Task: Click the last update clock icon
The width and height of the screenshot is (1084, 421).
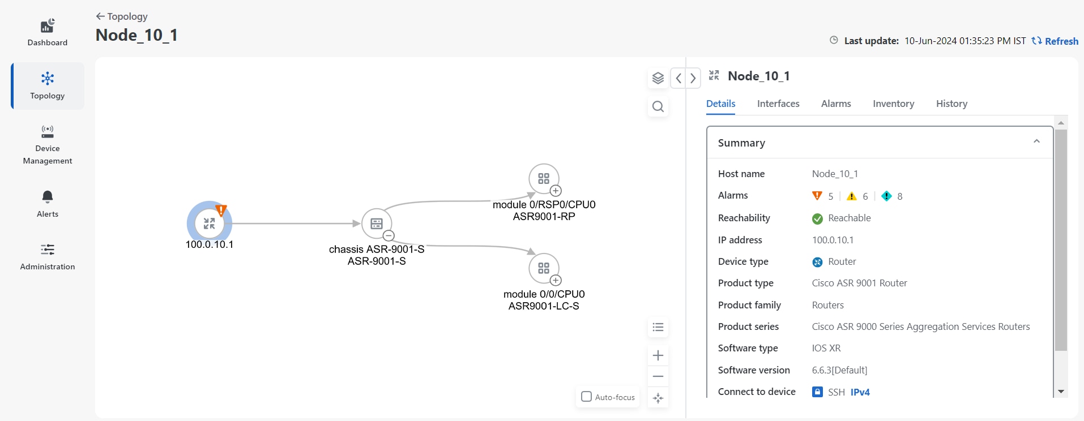Action: (834, 40)
